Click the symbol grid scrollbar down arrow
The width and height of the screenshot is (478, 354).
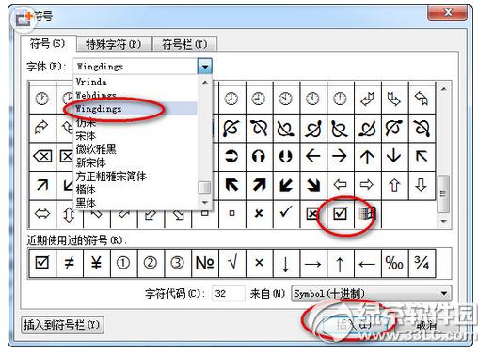[443, 222]
